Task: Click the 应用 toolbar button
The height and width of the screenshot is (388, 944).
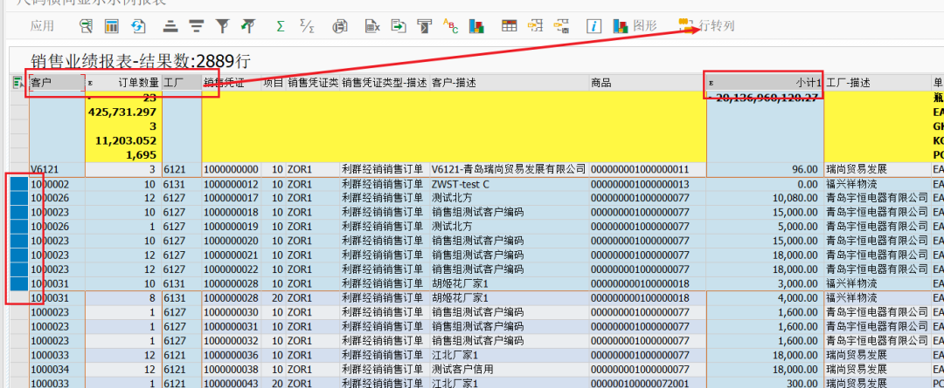Action: pyautogui.click(x=42, y=26)
